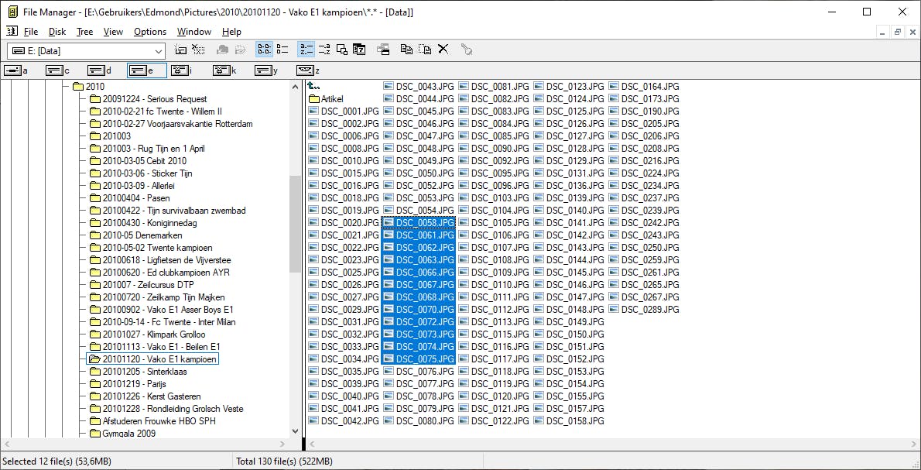Viewport: 921px width, 470px height.
Task: Enable Sort by Name
Action: coord(306,50)
